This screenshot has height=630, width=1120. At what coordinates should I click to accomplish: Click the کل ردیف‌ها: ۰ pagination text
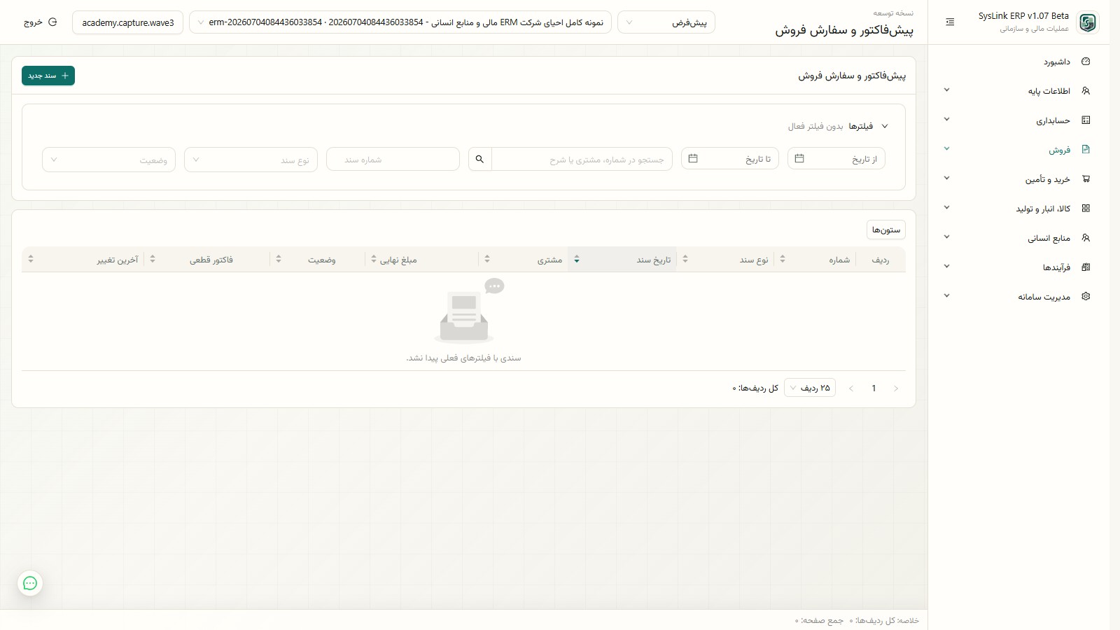click(x=755, y=388)
